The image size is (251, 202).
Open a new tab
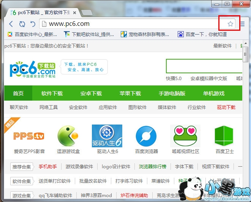(x=87, y=13)
